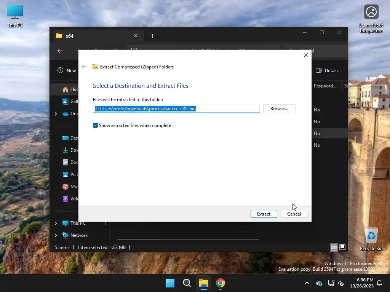Open Documents folder in sidebar

[70, 162]
